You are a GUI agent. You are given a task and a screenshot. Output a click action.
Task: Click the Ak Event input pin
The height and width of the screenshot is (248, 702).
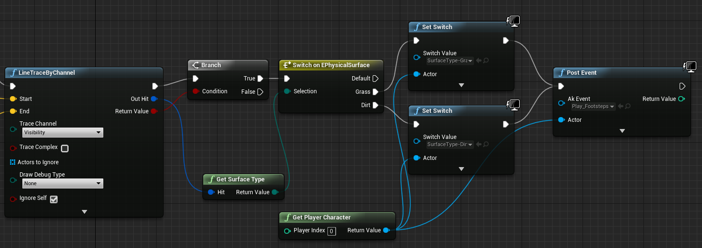pyautogui.click(x=561, y=103)
